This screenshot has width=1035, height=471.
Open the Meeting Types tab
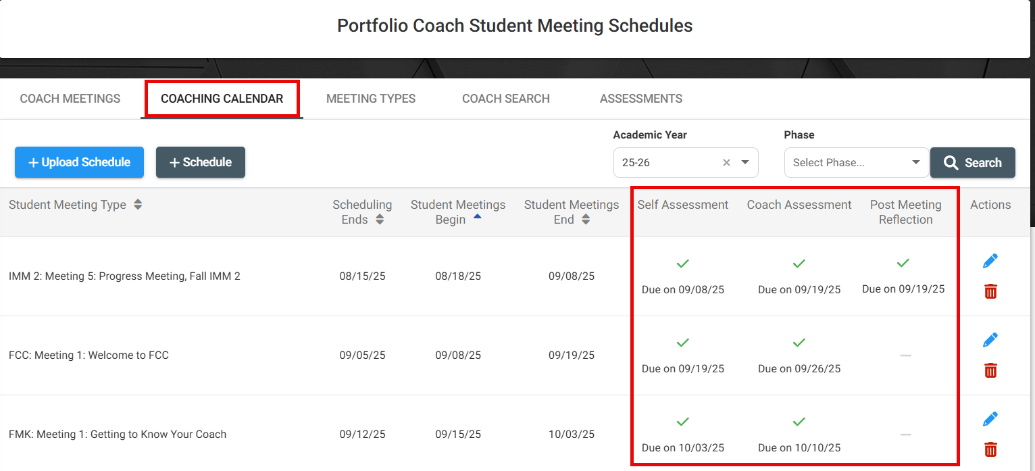371,99
